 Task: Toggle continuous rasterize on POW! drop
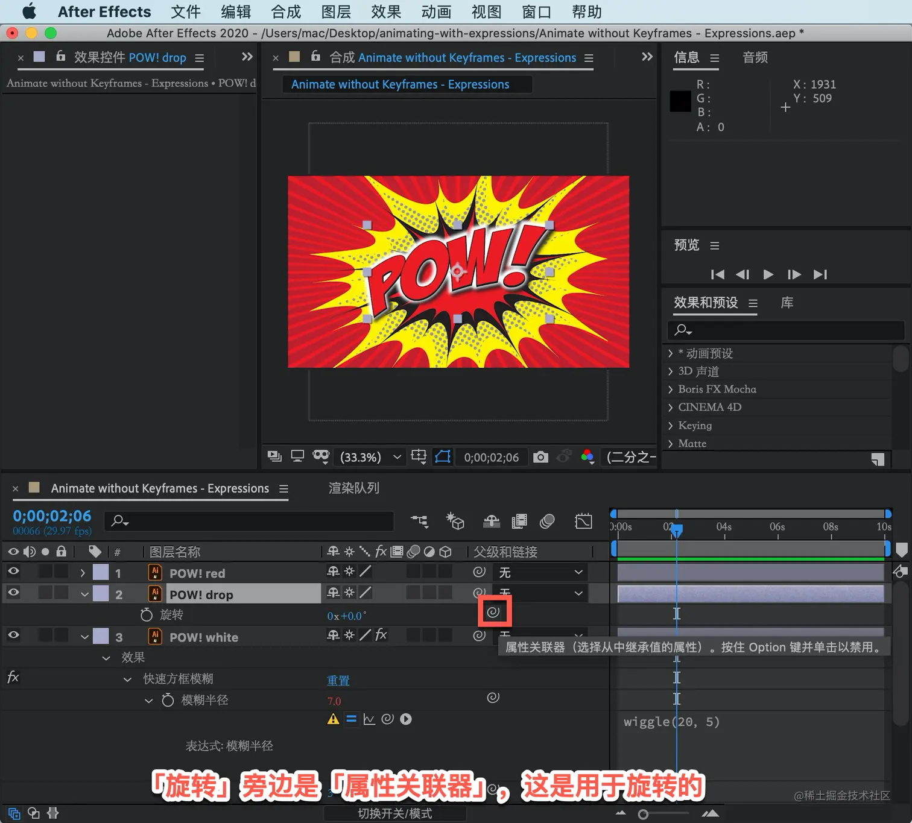pos(349,592)
